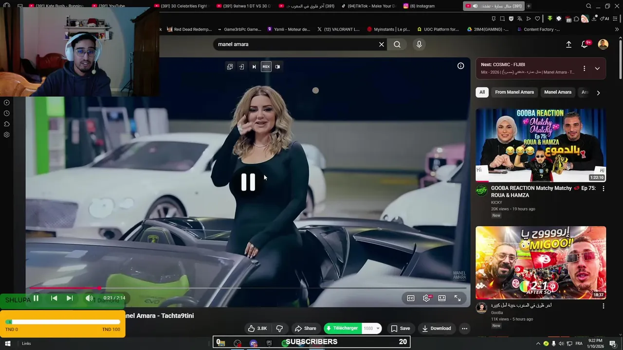Open the YouTube create upload icon
This screenshot has width=623, height=350.
568,44
